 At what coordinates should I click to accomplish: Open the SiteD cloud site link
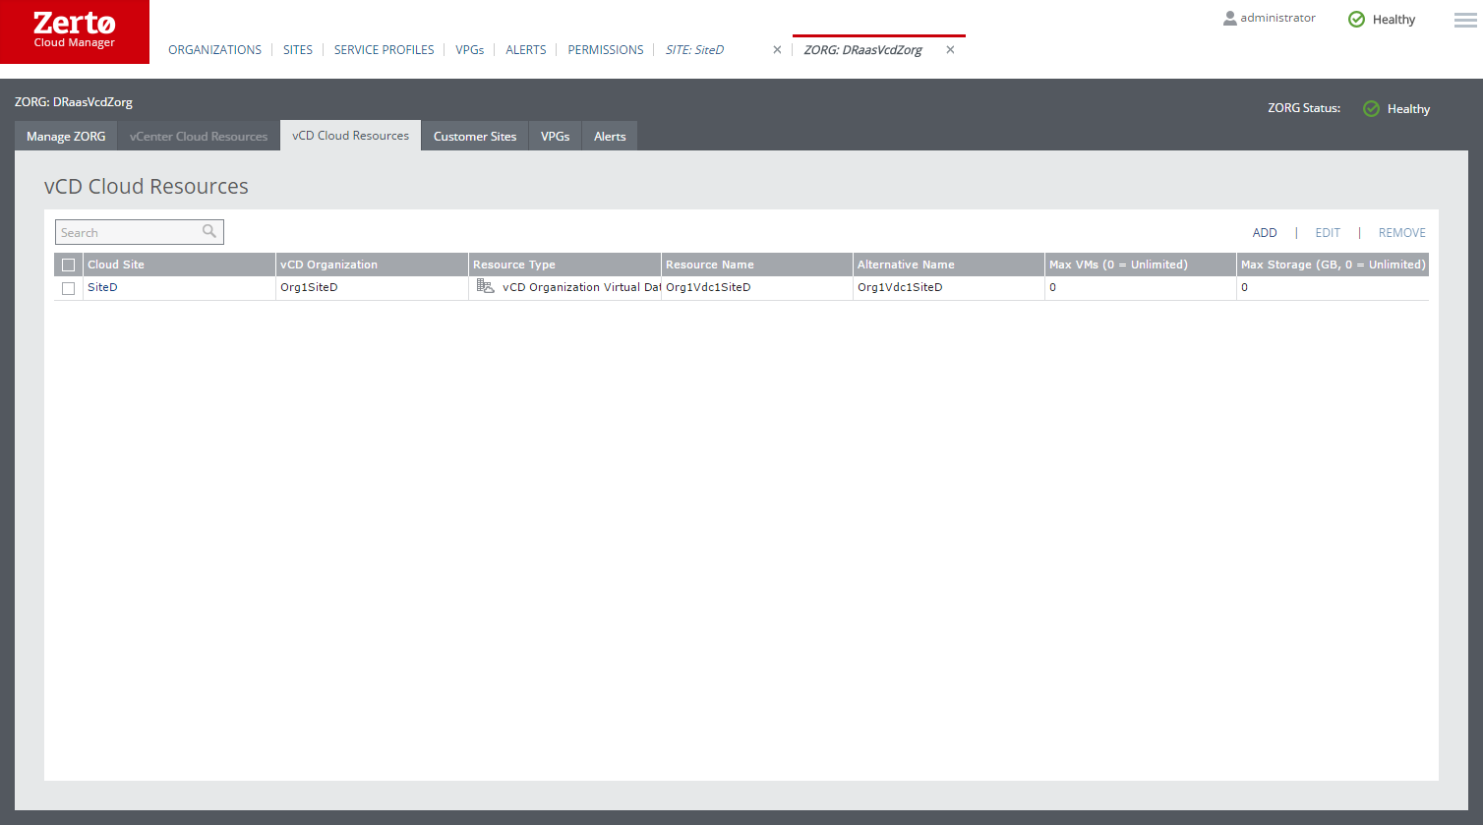(102, 287)
